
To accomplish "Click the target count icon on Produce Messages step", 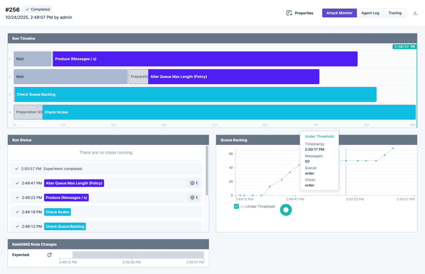I will 194,197.
